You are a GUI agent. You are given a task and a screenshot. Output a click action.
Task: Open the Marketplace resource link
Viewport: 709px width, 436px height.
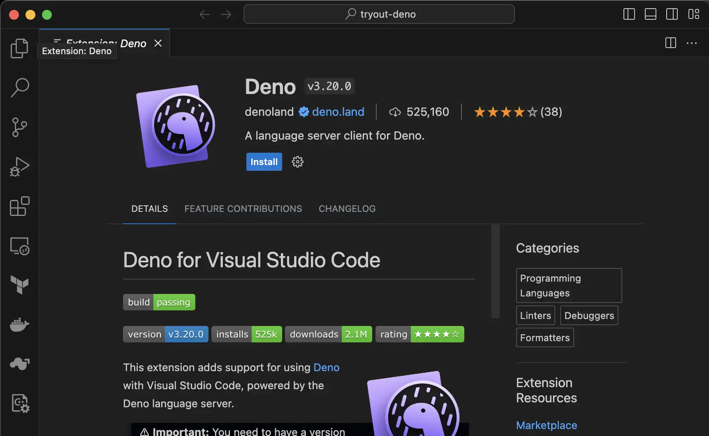[x=547, y=425]
